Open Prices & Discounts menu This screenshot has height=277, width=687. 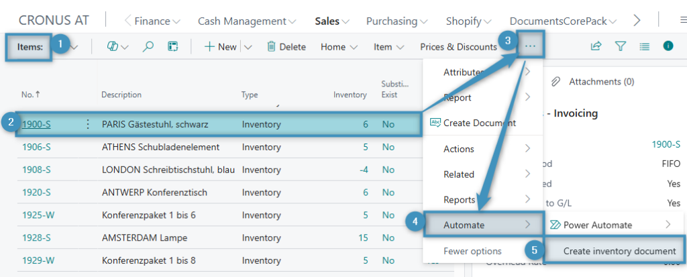click(458, 47)
